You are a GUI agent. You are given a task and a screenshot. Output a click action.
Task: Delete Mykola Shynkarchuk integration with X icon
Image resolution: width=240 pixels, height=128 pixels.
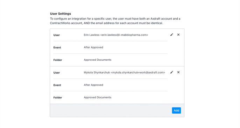(178, 72)
